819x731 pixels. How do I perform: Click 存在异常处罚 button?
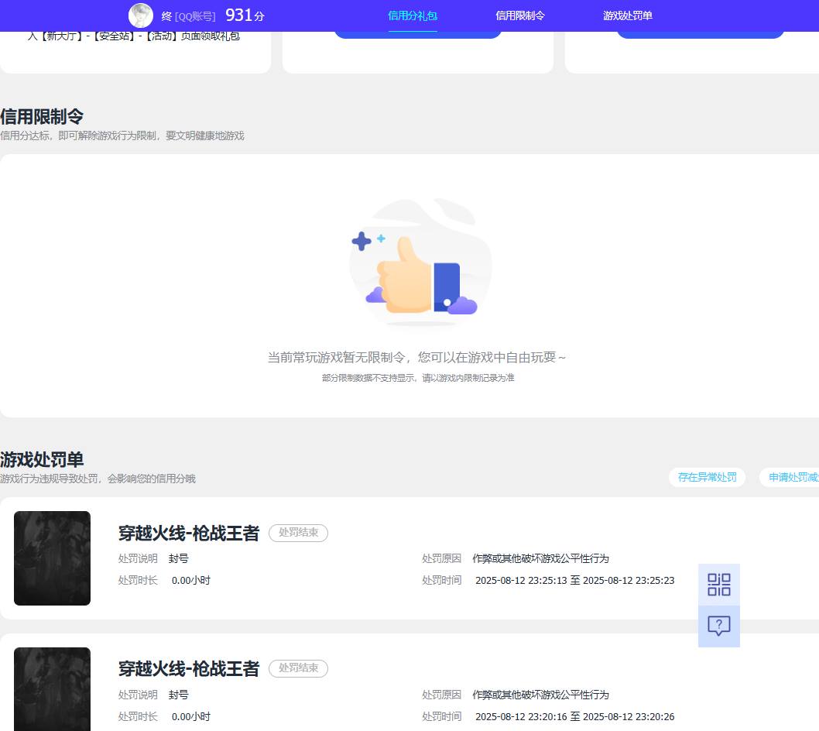(708, 477)
